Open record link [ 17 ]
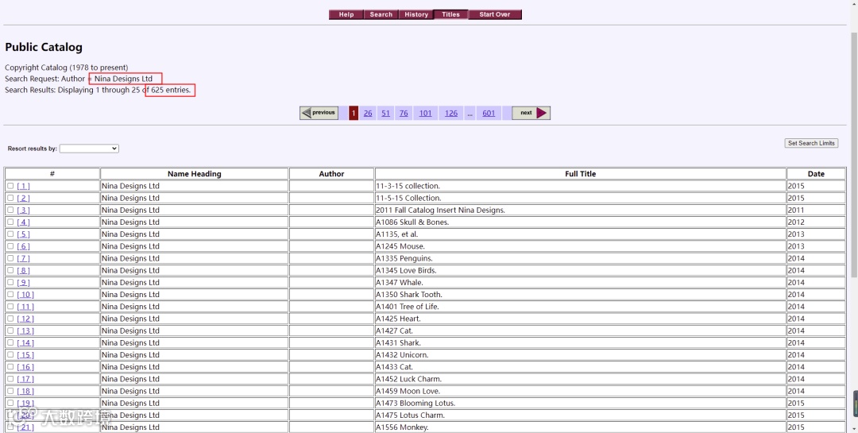This screenshot has height=433, width=858. click(25, 379)
